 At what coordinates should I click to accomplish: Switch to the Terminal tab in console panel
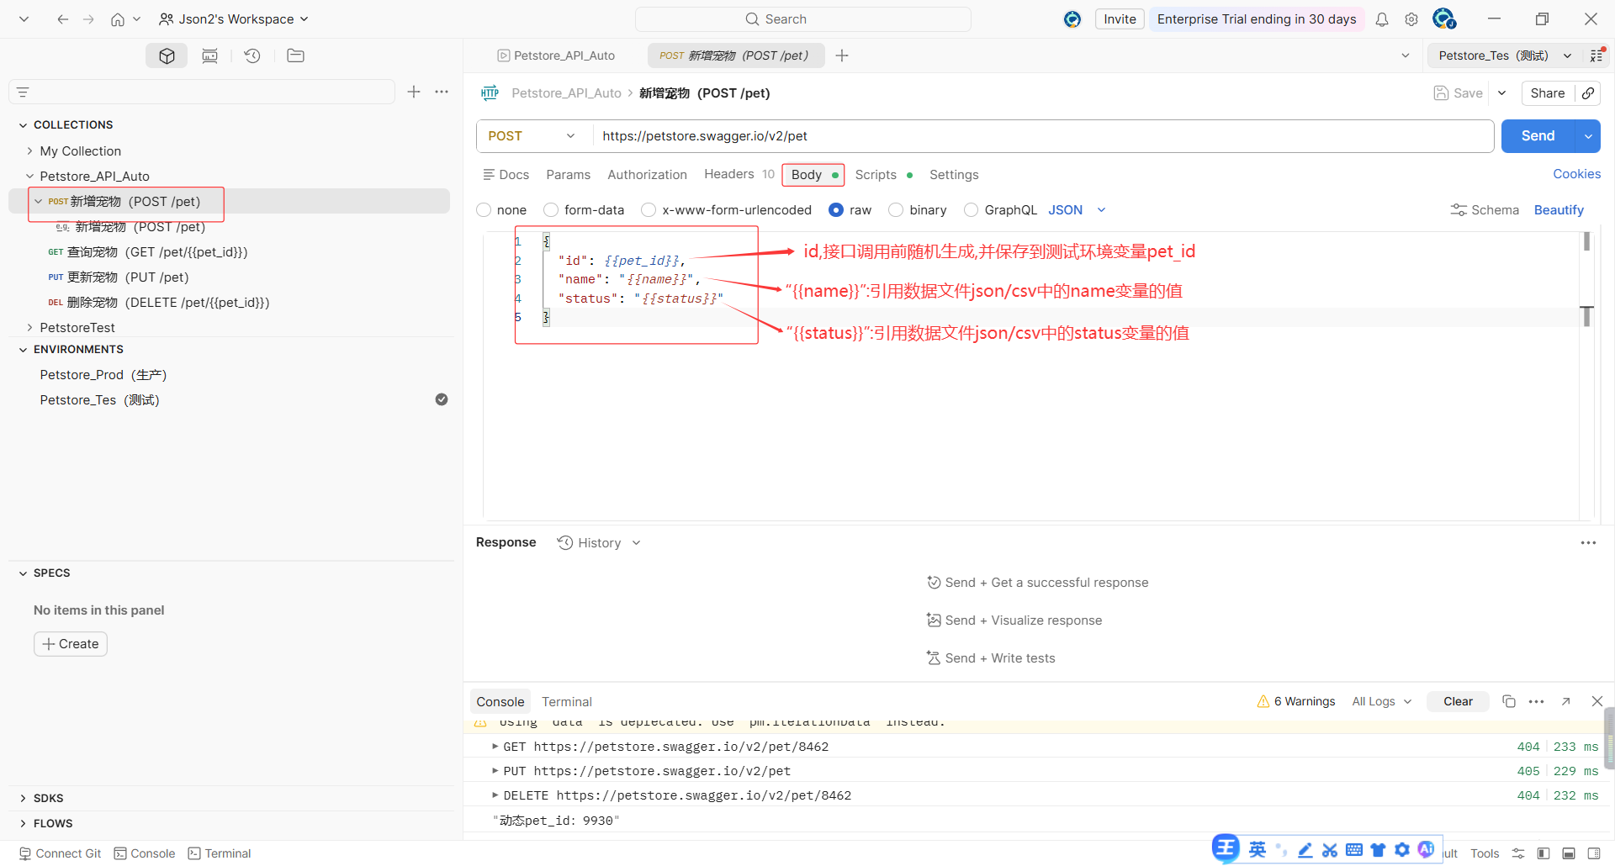(567, 702)
